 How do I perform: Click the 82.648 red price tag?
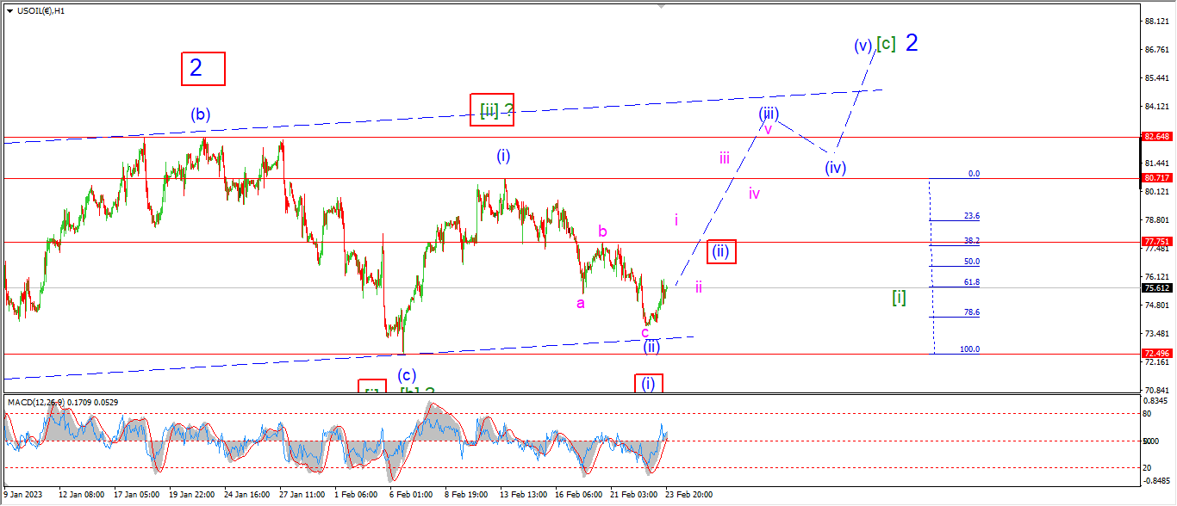click(1155, 136)
